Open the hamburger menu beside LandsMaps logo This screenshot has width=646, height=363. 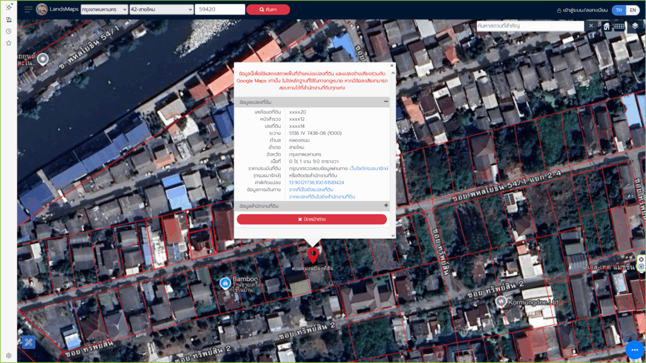click(28, 9)
